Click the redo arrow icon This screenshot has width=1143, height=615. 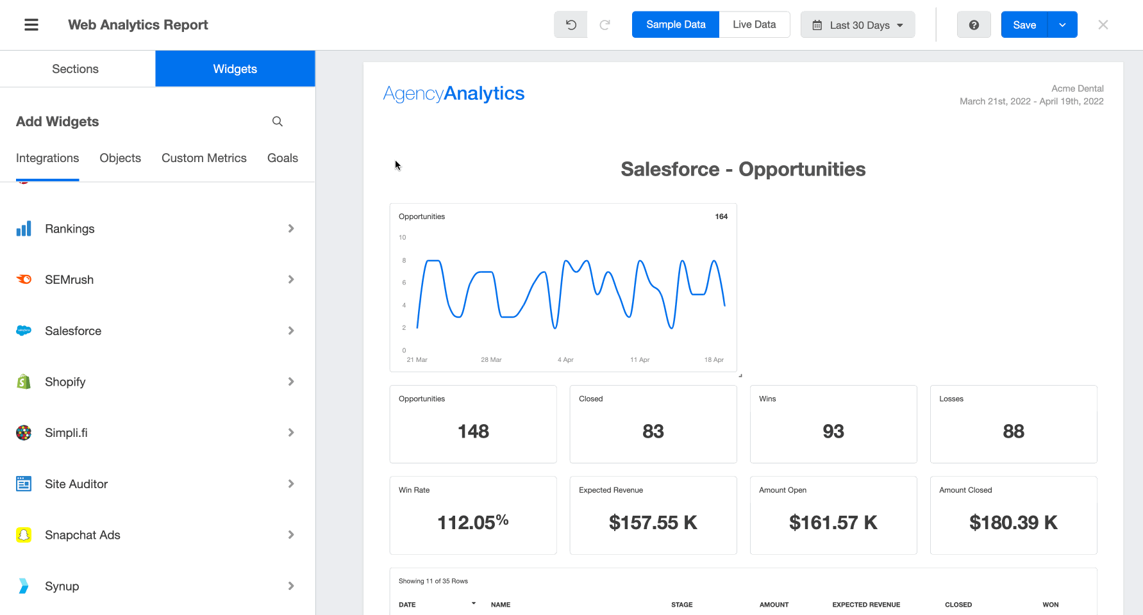click(605, 25)
